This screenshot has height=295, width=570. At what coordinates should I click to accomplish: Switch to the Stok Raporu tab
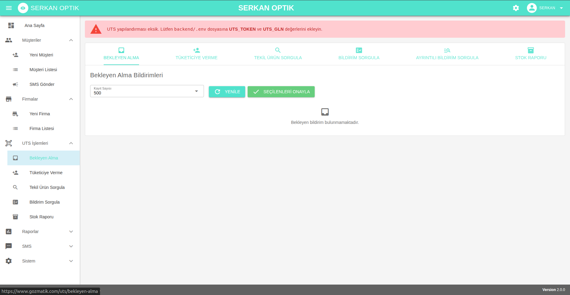531,54
